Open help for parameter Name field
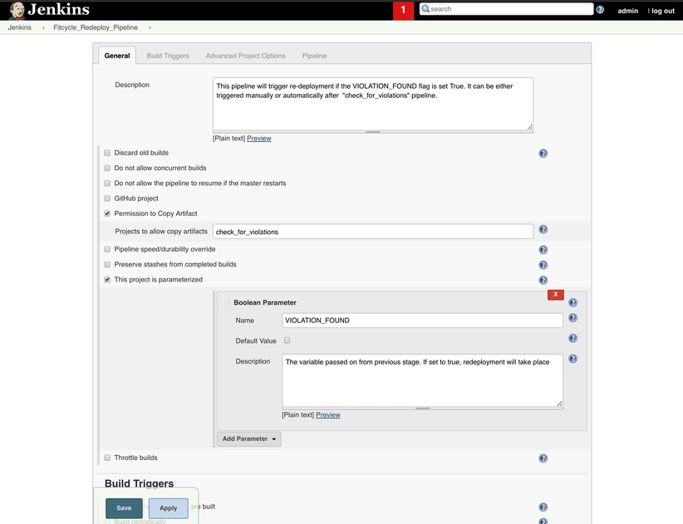Viewport: 683px width, 524px height. [x=573, y=318]
